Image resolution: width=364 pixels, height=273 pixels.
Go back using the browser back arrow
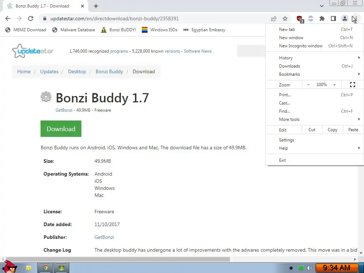click(8, 18)
